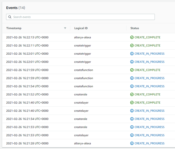Click the magnifier icon in the search box
Viewport: 175px width, 149px height.
tap(10, 17)
